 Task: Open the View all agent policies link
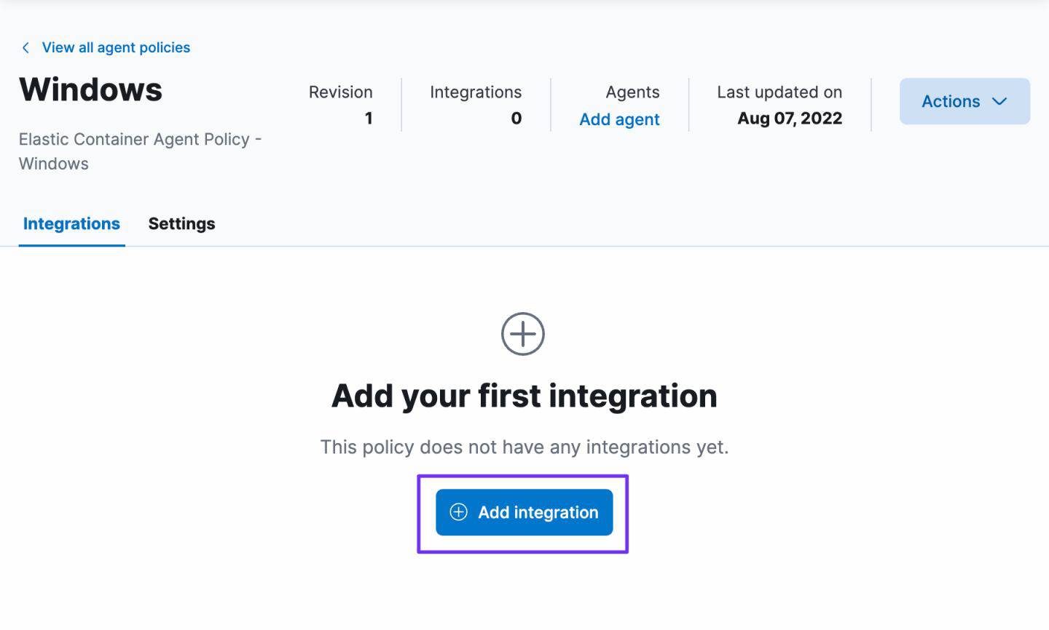(116, 48)
